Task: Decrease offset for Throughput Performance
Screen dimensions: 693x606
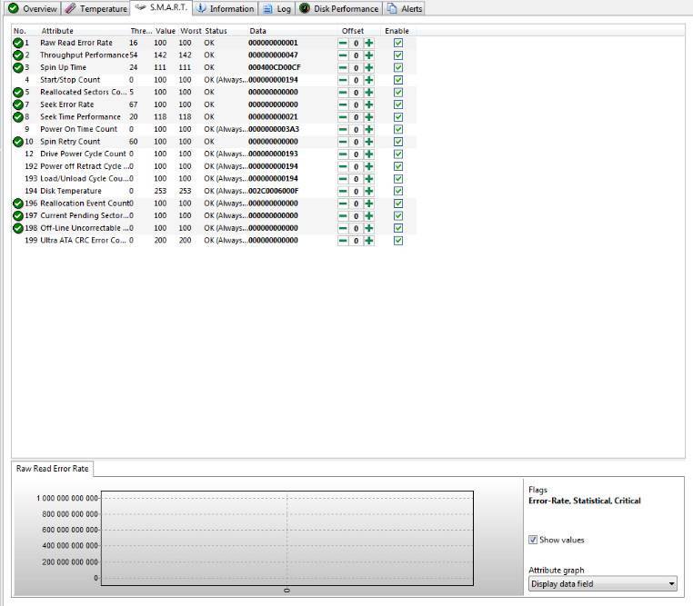Action: [343, 55]
